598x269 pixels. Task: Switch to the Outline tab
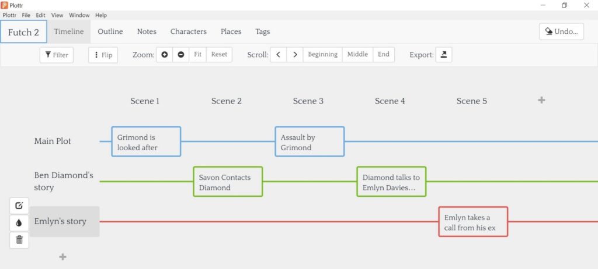point(110,31)
